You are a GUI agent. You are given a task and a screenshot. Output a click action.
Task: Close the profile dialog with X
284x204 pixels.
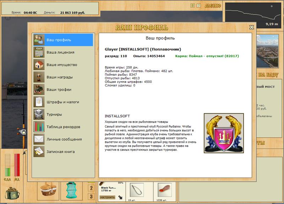pyautogui.click(x=252, y=27)
